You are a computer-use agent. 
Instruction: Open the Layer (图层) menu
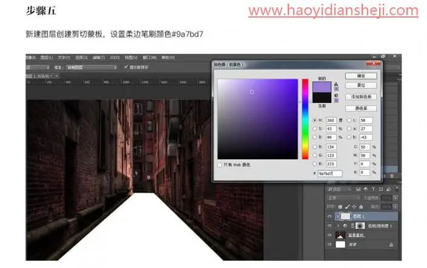tap(46, 58)
